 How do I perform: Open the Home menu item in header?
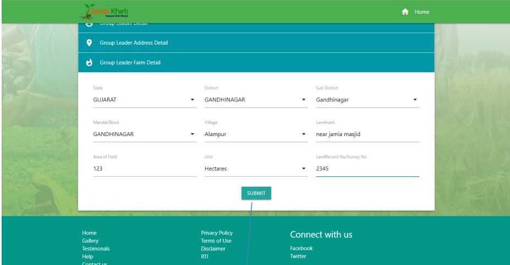pyautogui.click(x=422, y=12)
